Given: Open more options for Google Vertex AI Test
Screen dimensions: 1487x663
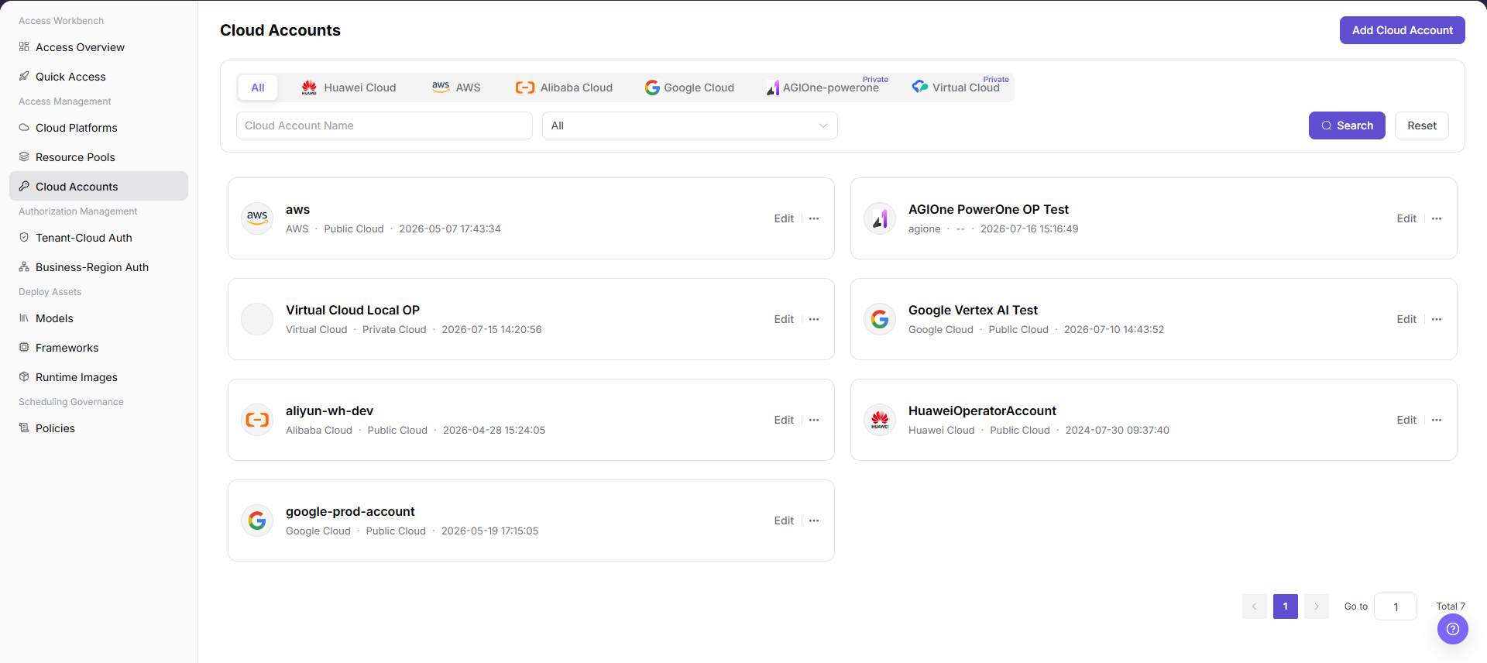Looking at the screenshot, I should click(x=1437, y=319).
